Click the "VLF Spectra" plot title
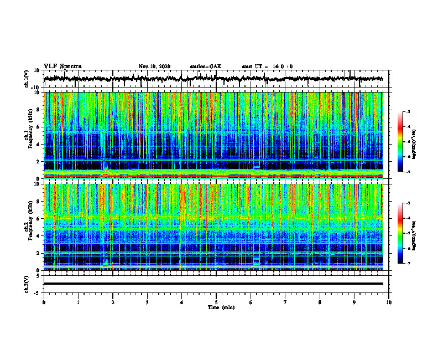 [x=62, y=66]
